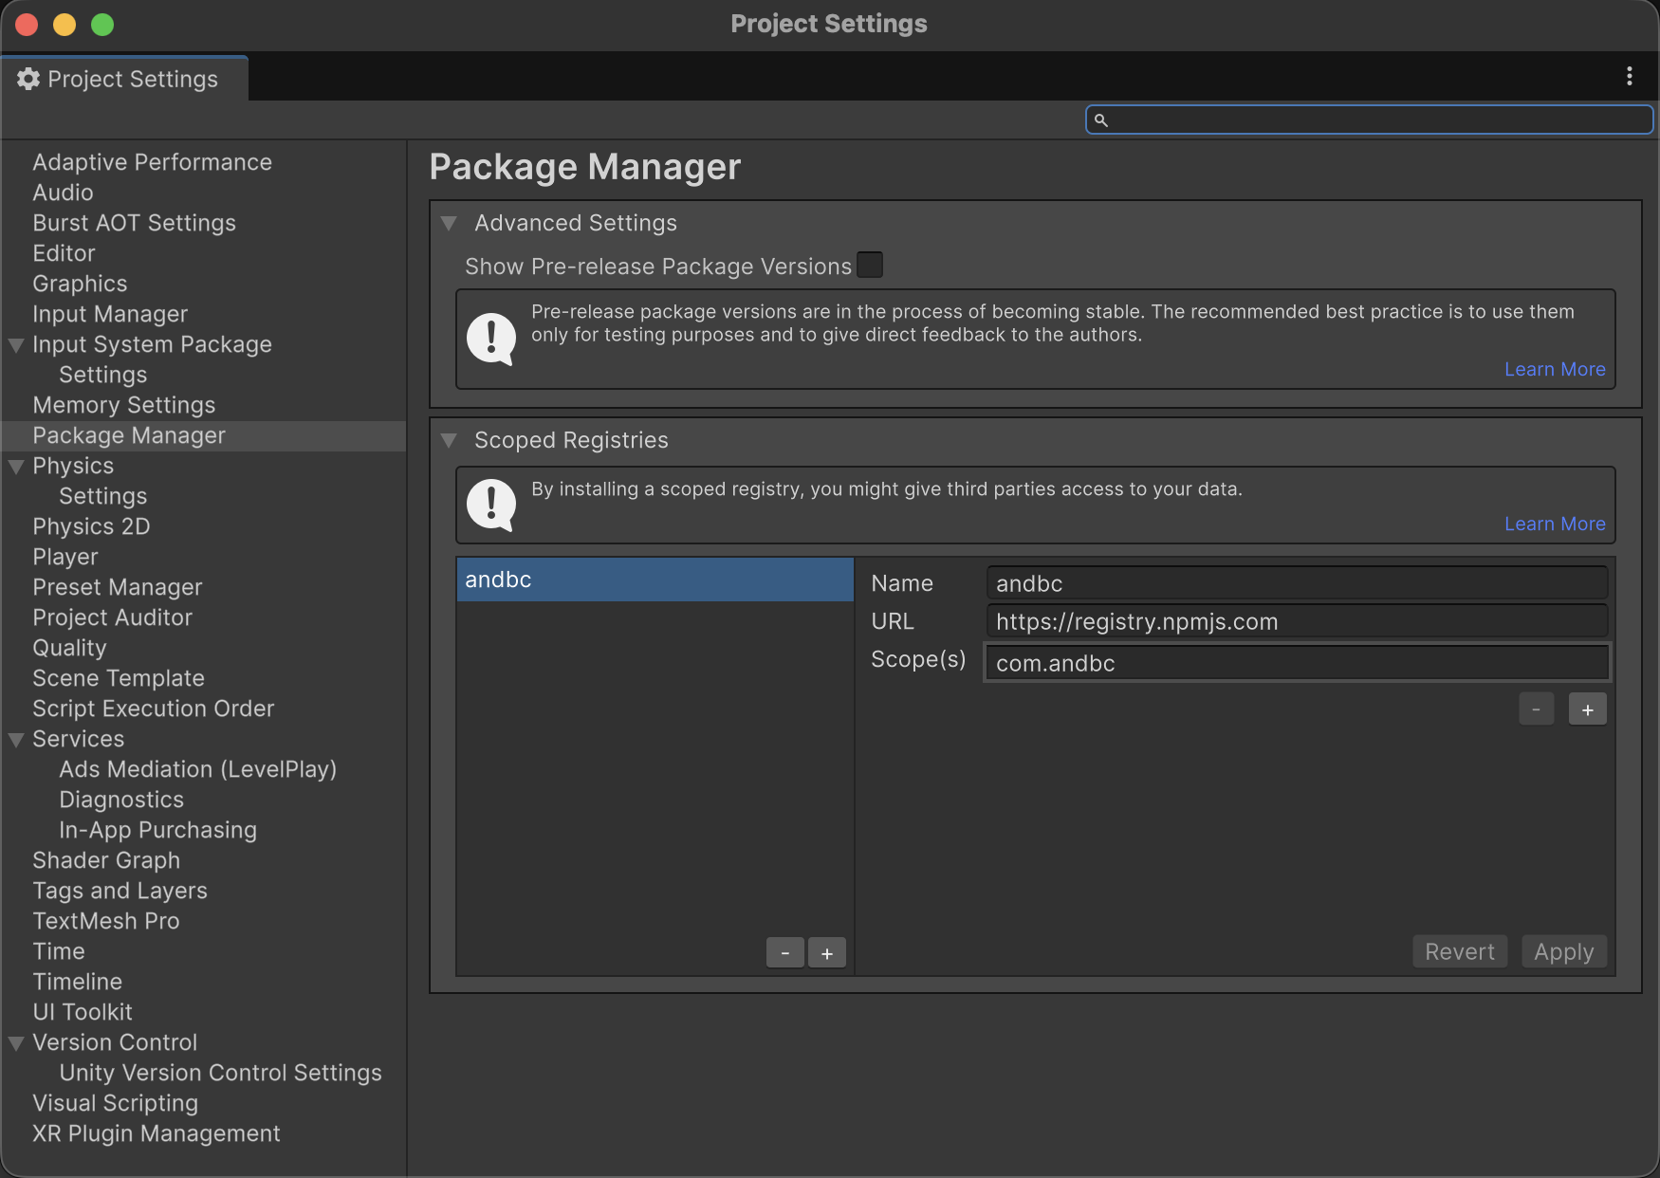Viewport: 1660px width, 1178px height.
Task: Open Visual Scripting settings
Action: tap(115, 1103)
